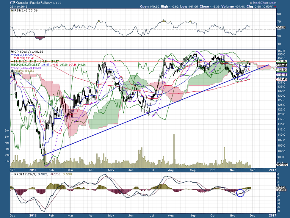The width and height of the screenshot is (290, 218).
Task: Click the -6 label on PPO axis
Action: (278, 211)
